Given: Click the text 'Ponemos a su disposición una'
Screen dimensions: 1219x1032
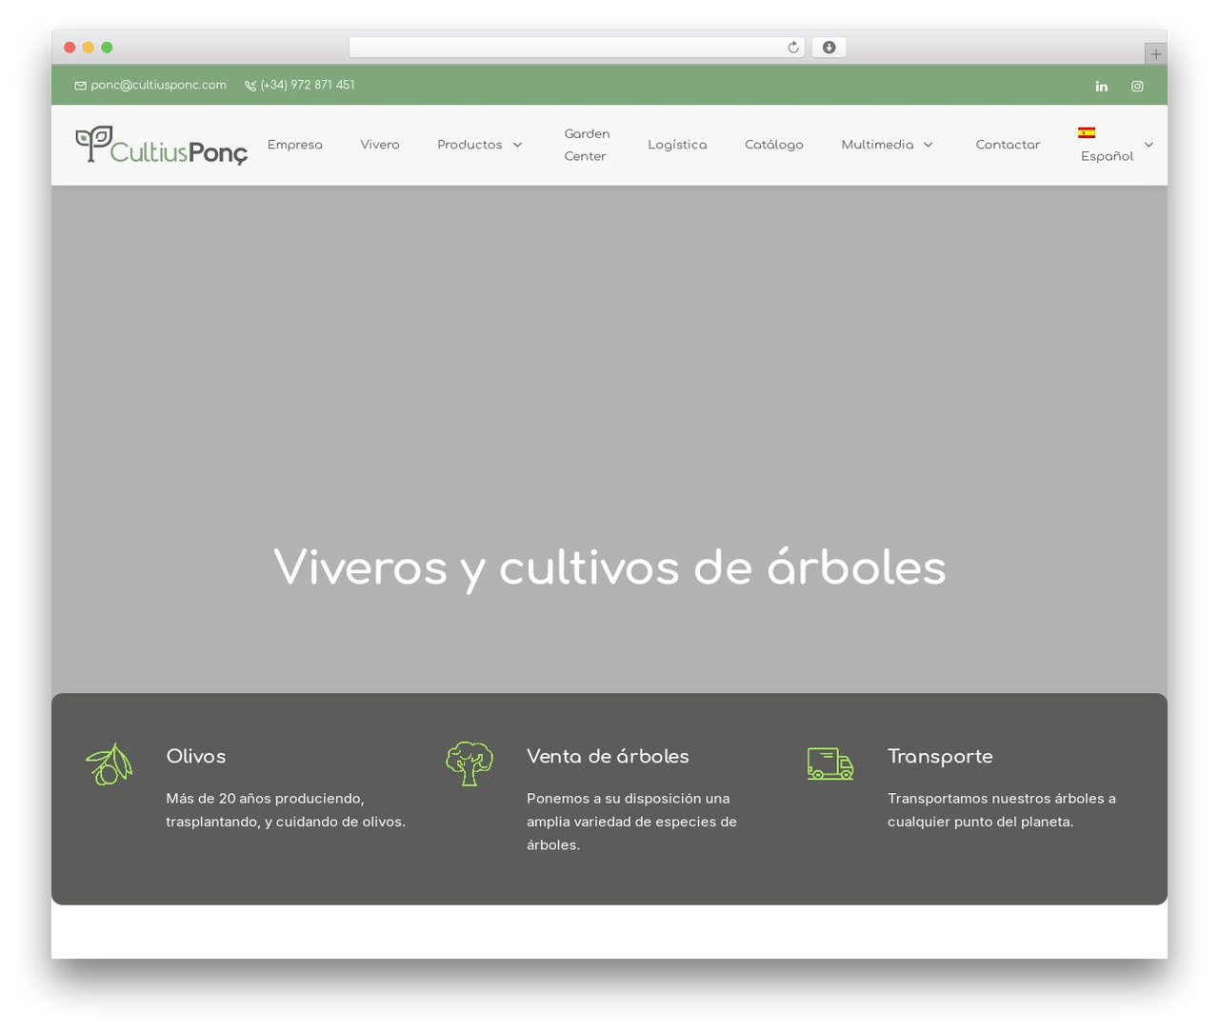Looking at the screenshot, I should tap(629, 799).
